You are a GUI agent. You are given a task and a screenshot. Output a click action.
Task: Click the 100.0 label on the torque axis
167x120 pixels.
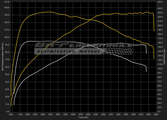[160, 68]
